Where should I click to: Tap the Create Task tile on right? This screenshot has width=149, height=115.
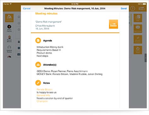(x=138, y=18)
